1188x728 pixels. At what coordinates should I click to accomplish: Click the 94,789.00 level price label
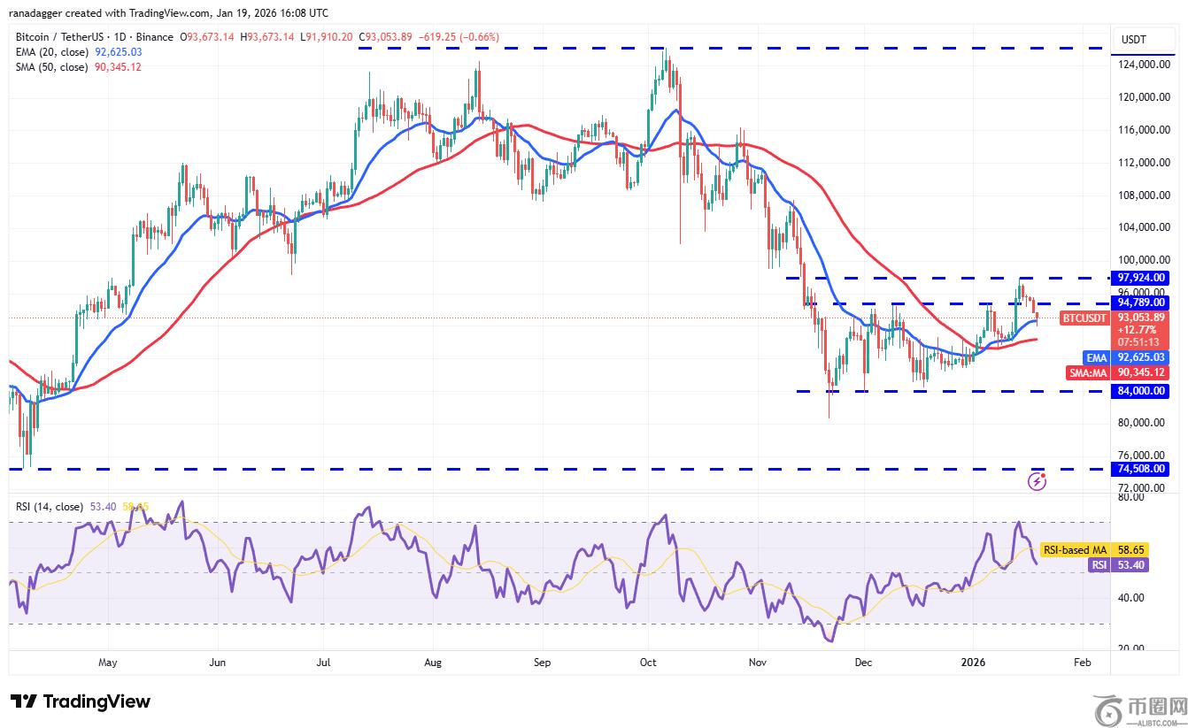point(1142,303)
